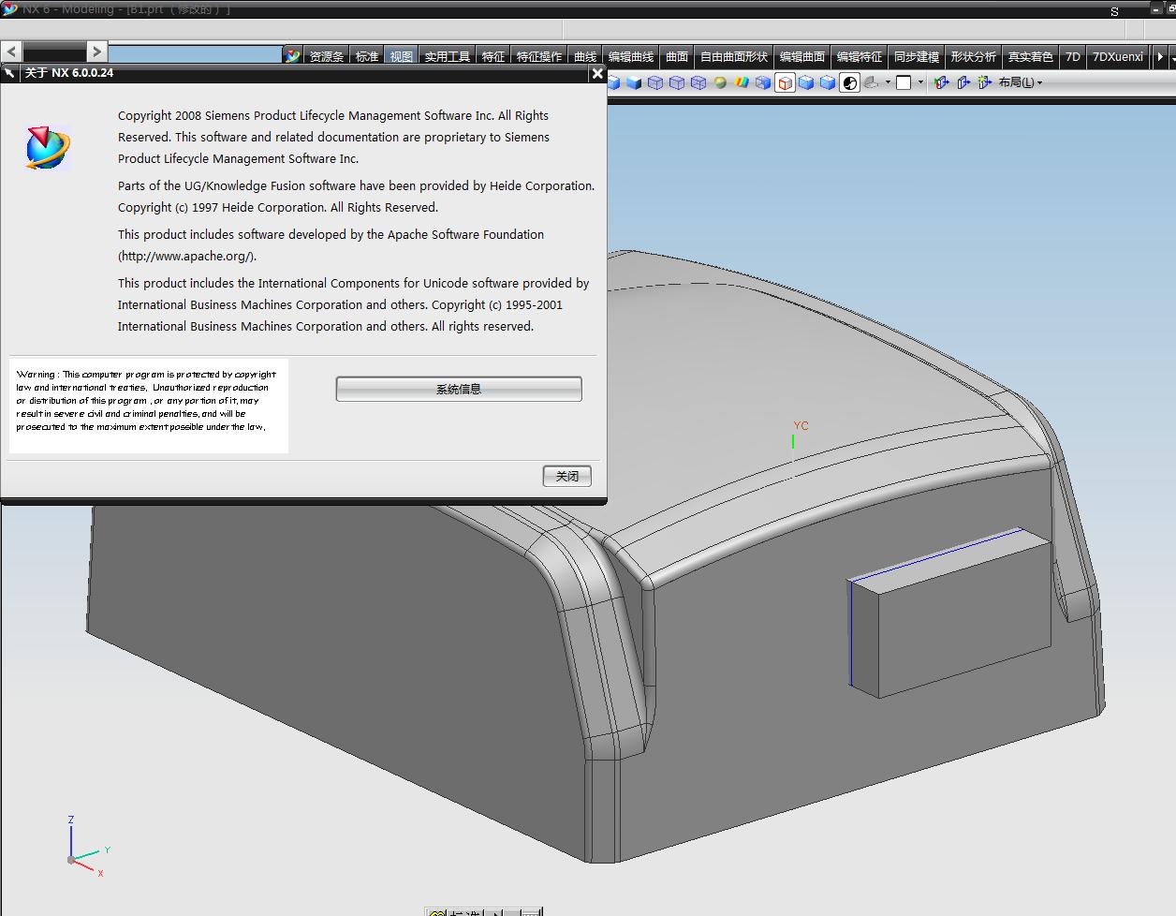Switch to the 特征 tab

(x=493, y=56)
